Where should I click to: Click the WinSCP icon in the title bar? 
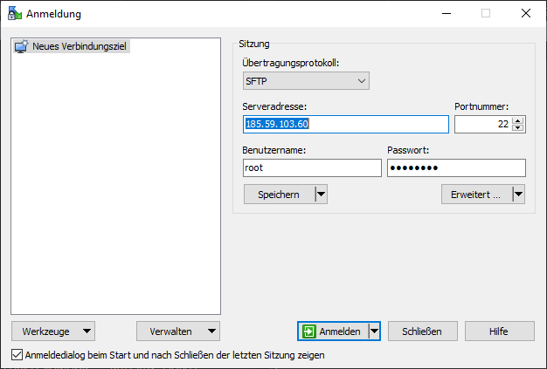tap(15, 13)
